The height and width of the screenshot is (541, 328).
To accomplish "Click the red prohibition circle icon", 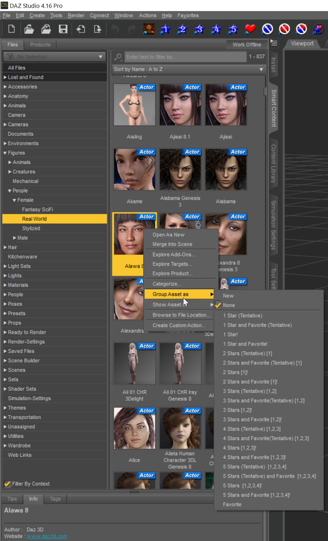I will pos(284,29).
